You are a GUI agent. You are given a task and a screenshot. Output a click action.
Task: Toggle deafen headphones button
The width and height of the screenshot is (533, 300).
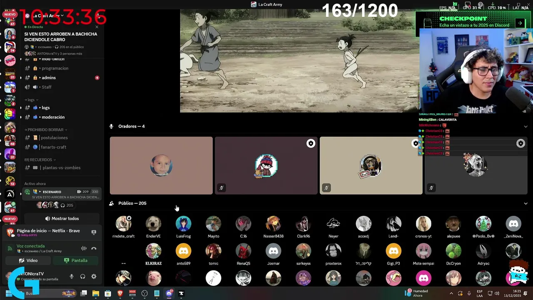(x=82, y=276)
